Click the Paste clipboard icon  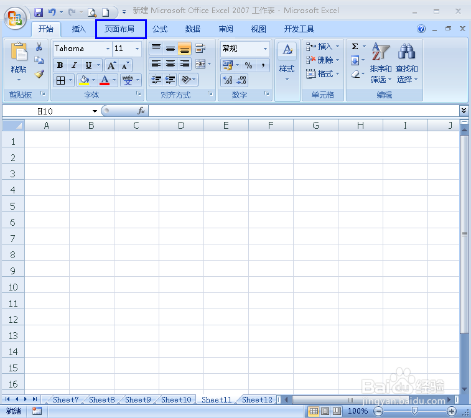[x=19, y=51]
